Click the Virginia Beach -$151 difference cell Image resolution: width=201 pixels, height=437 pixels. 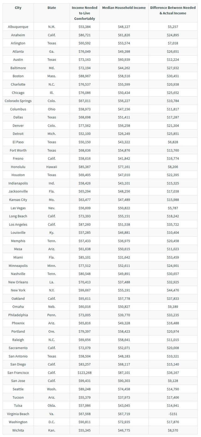point(173,414)
